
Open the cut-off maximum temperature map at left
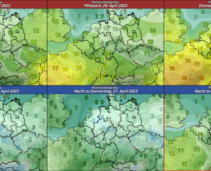pos(23,47)
